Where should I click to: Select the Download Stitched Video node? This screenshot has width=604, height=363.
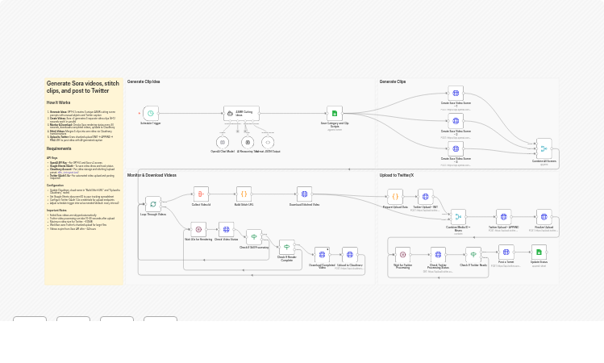click(x=304, y=194)
